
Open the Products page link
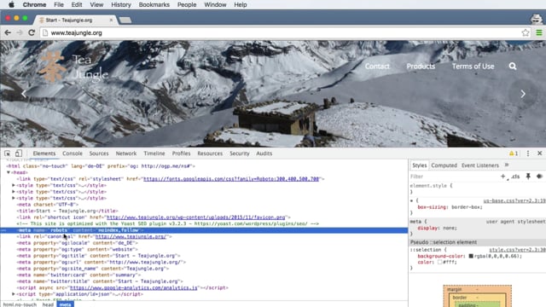click(421, 67)
